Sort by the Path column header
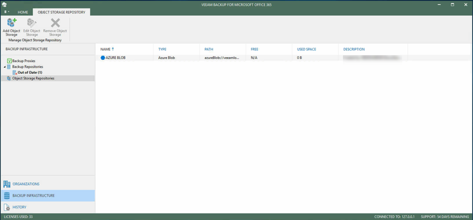 coord(209,49)
